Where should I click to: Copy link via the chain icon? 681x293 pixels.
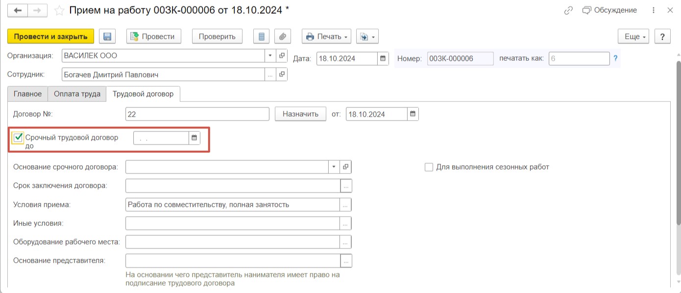click(568, 10)
